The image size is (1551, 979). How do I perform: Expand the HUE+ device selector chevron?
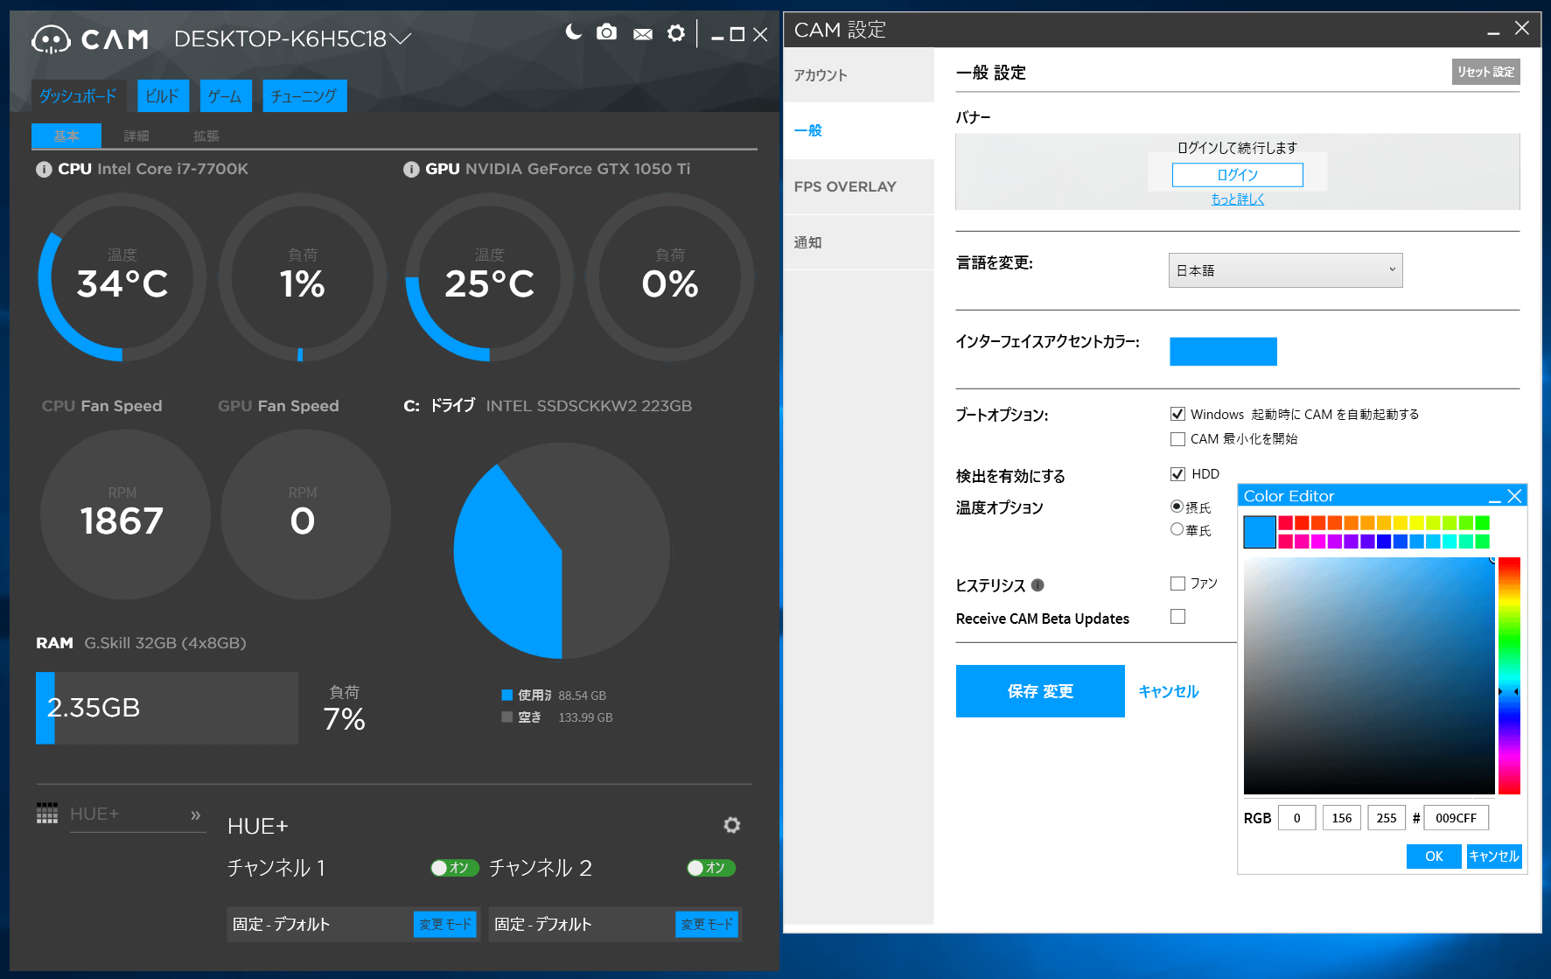tap(196, 815)
